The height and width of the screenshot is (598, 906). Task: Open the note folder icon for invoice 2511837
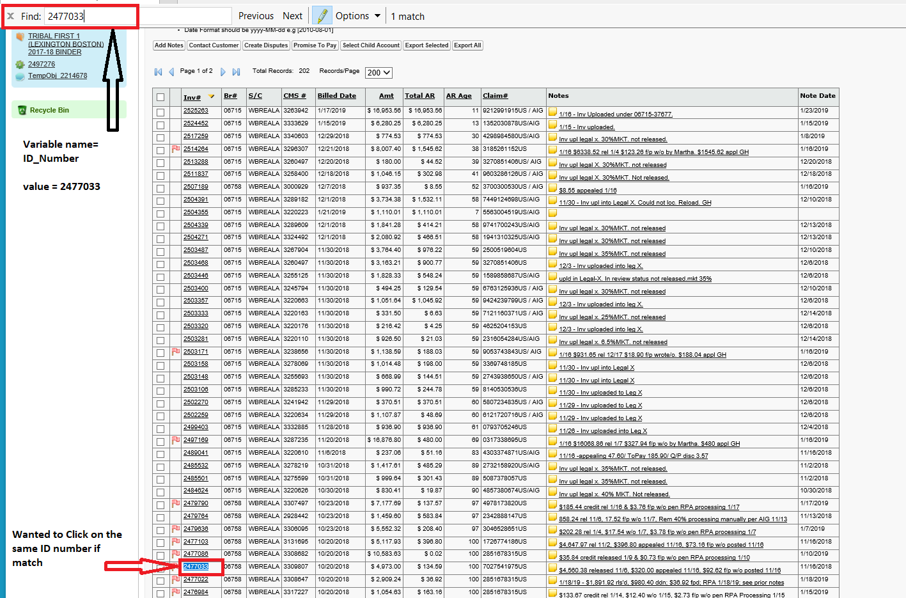click(x=552, y=175)
